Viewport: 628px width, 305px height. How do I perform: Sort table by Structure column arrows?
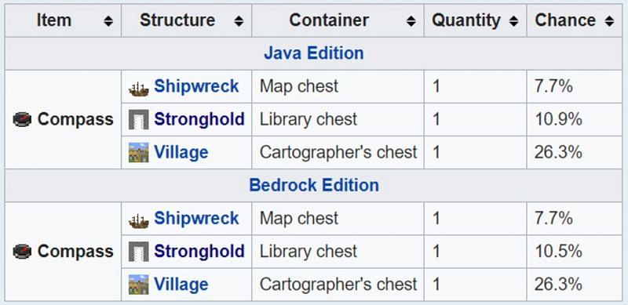click(x=239, y=21)
